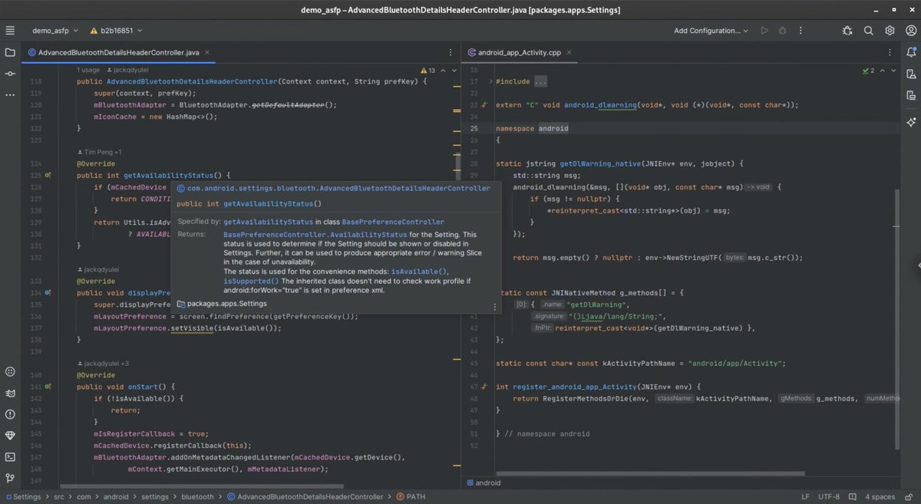Change line separator LF in status bar
This screenshot has height=504, width=921.
[805, 496]
